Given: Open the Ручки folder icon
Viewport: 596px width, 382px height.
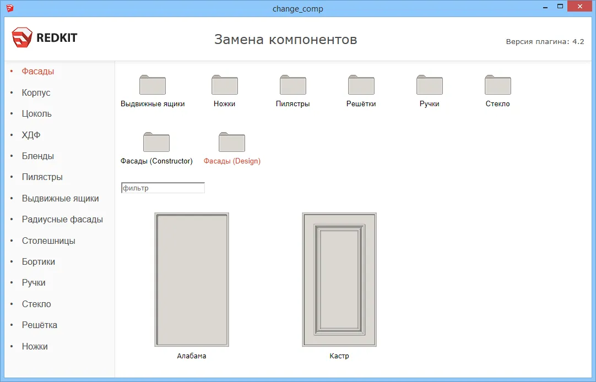Looking at the screenshot, I should [x=430, y=85].
